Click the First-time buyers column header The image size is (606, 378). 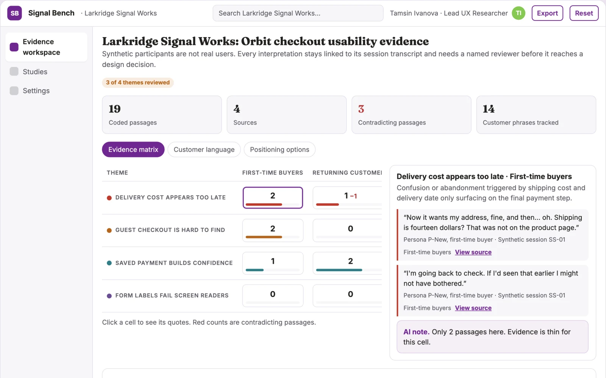pos(273,173)
